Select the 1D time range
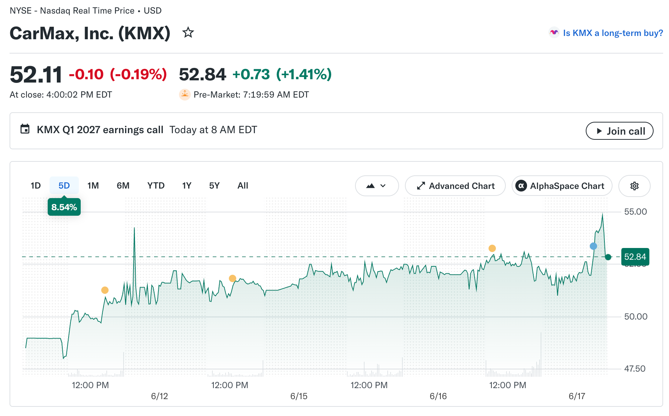 [x=36, y=186]
